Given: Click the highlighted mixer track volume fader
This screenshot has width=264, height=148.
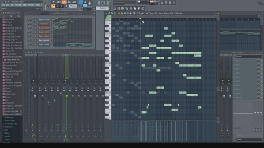Looking at the screenshot, I should pyautogui.click(x=67, y=97).
